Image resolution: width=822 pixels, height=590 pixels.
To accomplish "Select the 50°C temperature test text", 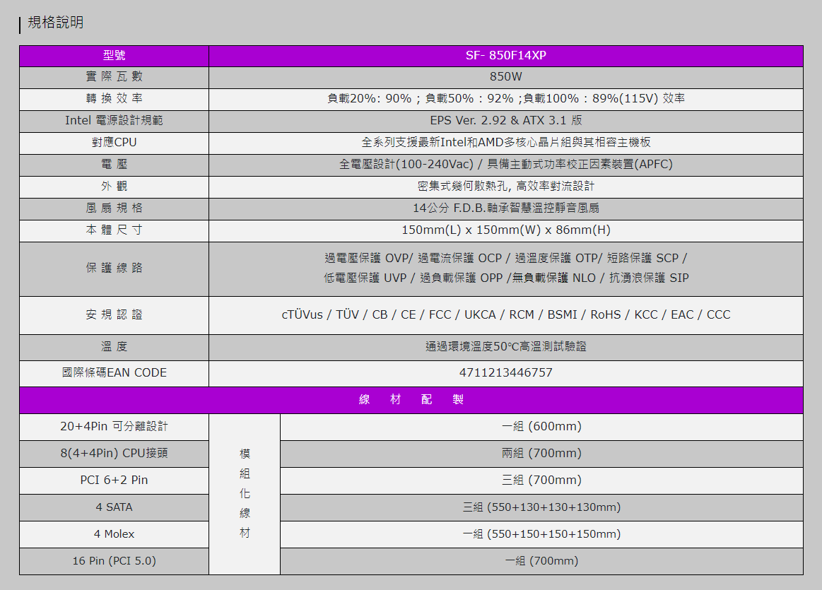I will point(506,347).
